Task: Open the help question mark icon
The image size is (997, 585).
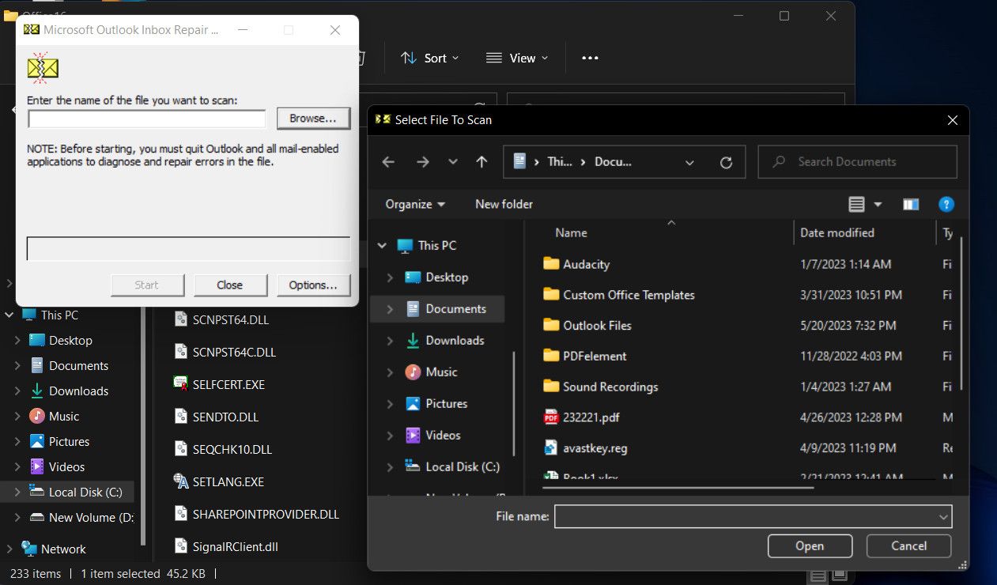Action: tap(946, 205)
